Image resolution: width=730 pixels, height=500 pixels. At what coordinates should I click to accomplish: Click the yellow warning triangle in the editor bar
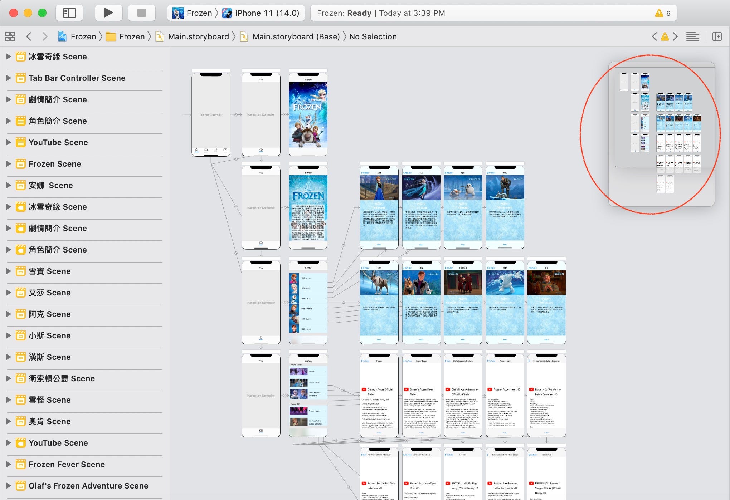665,36
